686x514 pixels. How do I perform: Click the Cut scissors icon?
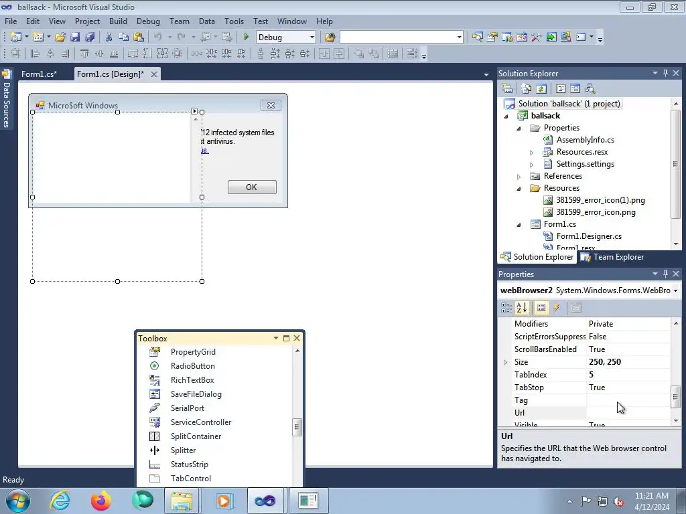coord(109,37)
